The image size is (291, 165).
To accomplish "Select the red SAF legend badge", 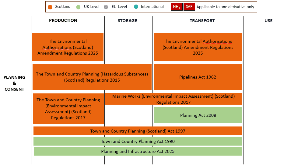I will pos(189,7).
